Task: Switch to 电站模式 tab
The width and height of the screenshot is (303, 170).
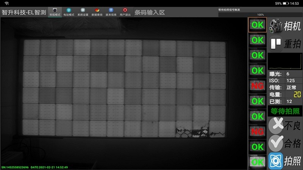Action: tap(69, 11)
